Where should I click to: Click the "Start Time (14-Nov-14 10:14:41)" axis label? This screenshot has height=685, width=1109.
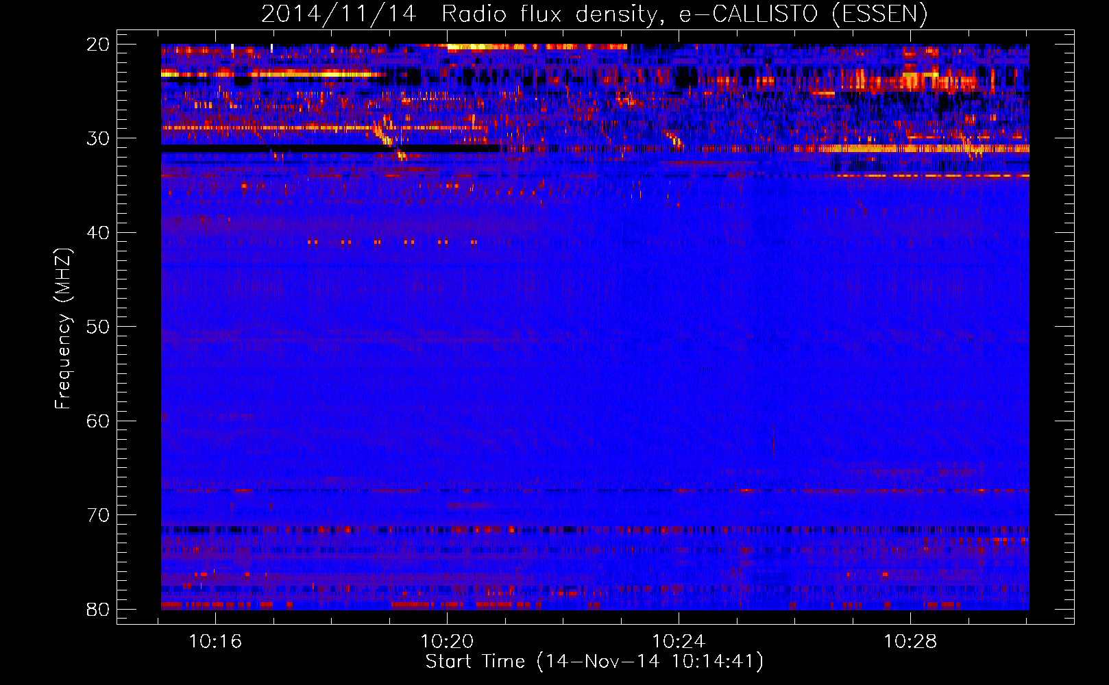[x=594, y=662]
